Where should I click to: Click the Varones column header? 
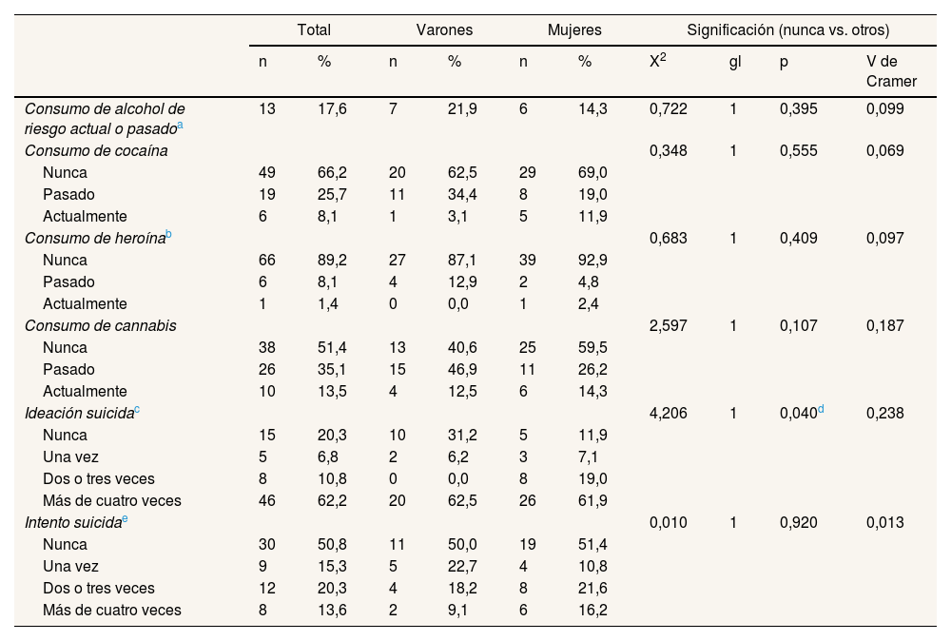(x=444, y=30)
